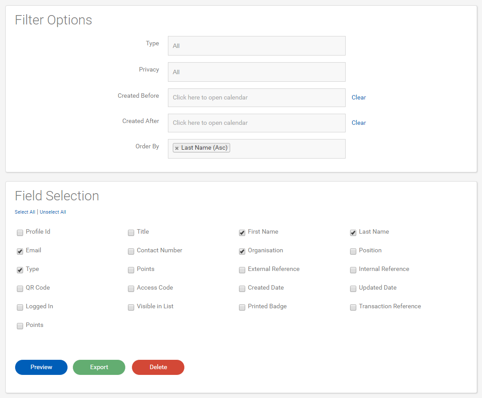Check the QR Code checkbox

click(20, 289)
